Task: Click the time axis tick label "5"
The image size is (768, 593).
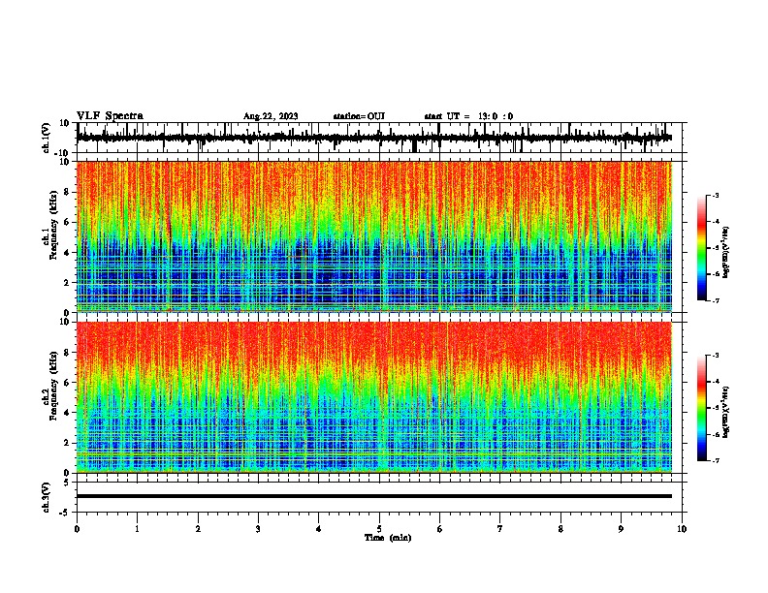Action: [379, 529]
